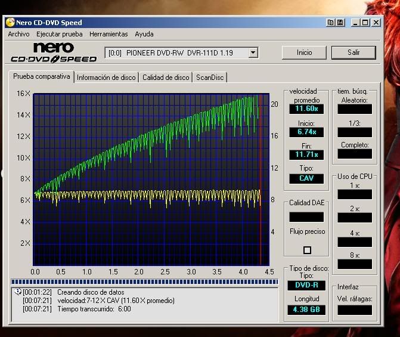Click the empty CPU usage 1 x field
The height and width of the screenshot is (337, 400).
point(355,194)
